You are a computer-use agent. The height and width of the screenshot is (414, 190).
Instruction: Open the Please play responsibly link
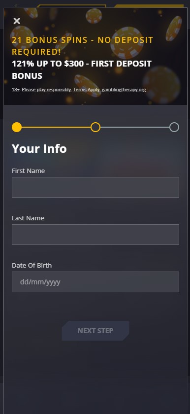coord(47,90)
